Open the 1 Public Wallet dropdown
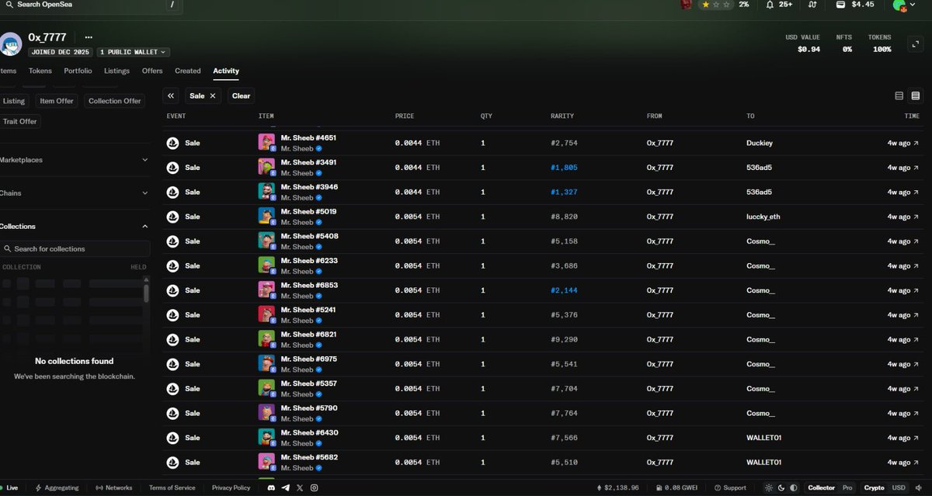The image size is (932, 496). (x=133, y=52)
